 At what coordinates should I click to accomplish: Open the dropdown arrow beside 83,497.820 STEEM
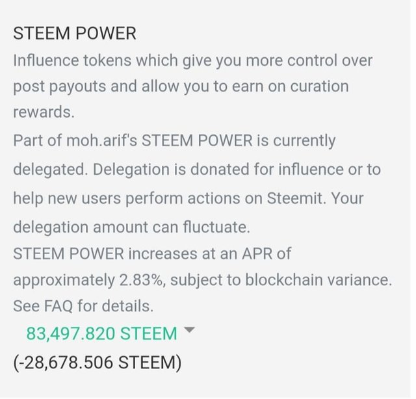[x=189, y=331]
